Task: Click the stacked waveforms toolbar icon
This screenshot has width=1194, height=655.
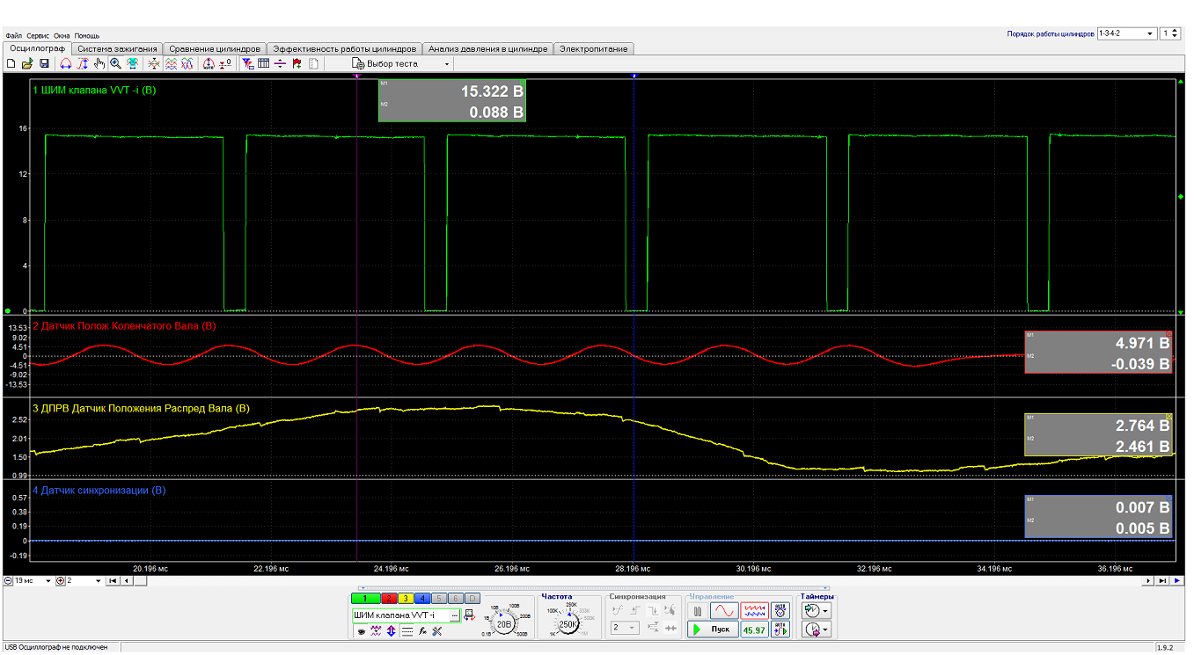Action: point(172,63)
